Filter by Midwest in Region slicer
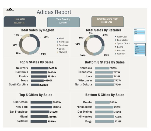Image resolution: width=151 pixels, height=131 pixels. [x=140, y=46]
